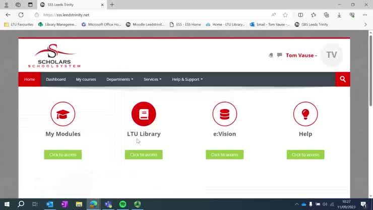Open My courses nav item
This screenshot has height=210, width=373.
point(86,79)
